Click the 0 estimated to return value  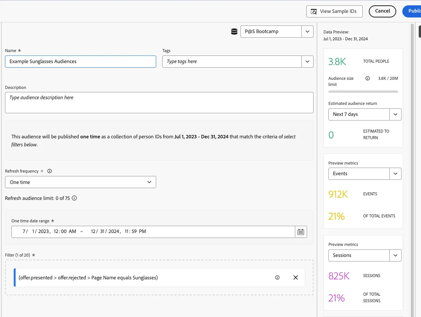point(331,135)
